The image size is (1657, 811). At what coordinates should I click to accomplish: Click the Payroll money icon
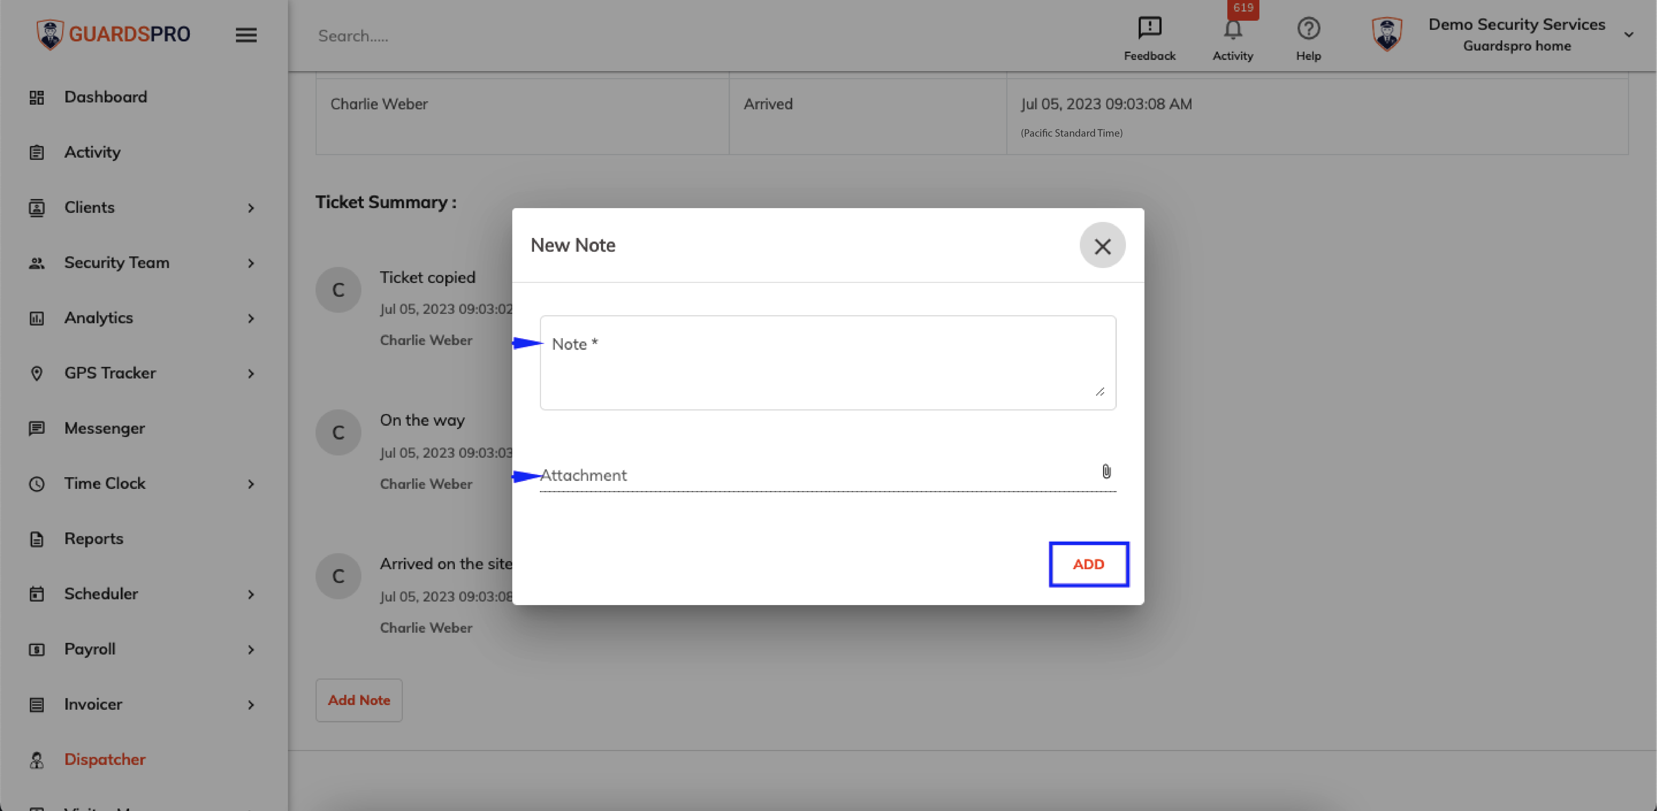(37, 650)
